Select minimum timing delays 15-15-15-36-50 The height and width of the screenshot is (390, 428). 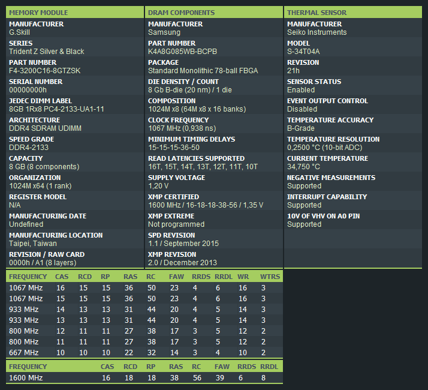click(x=174, y=148)
